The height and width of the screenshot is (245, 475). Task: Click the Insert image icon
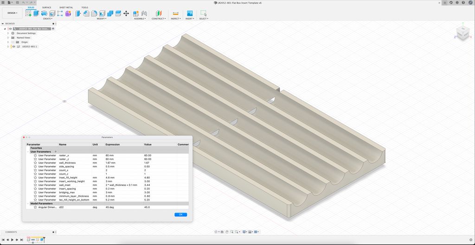tap(190, 13)
